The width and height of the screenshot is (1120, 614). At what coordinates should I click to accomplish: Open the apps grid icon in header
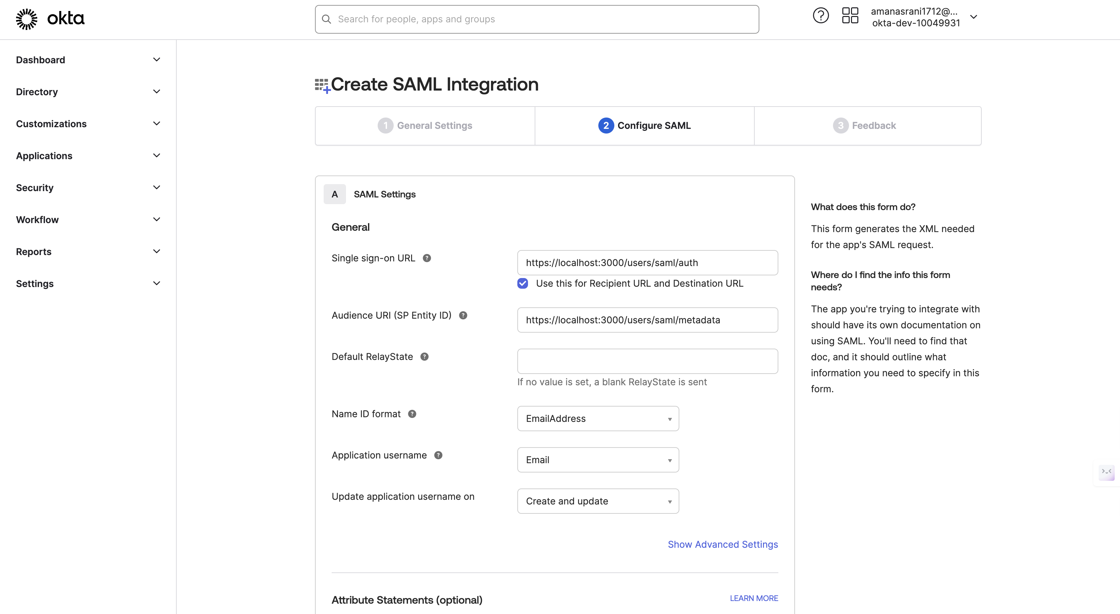coord(850,16)
